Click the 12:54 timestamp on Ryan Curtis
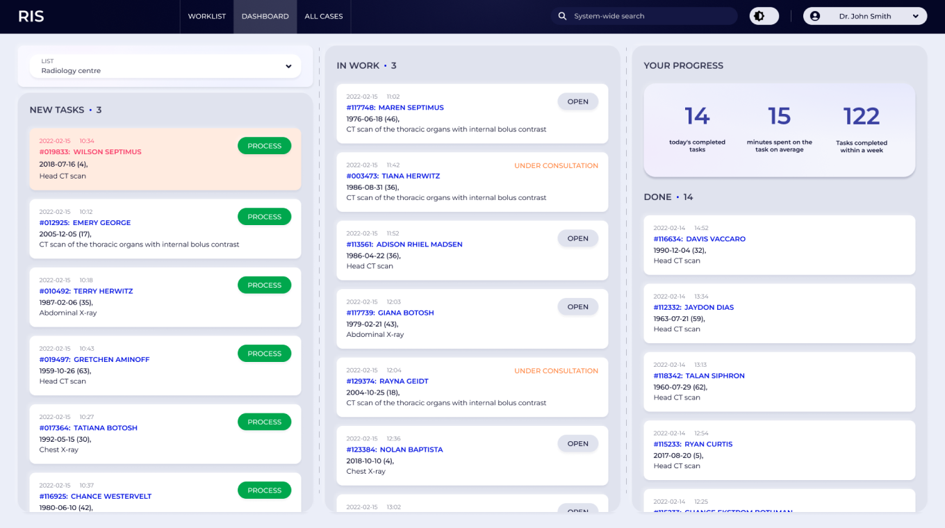 coord(701,434)
